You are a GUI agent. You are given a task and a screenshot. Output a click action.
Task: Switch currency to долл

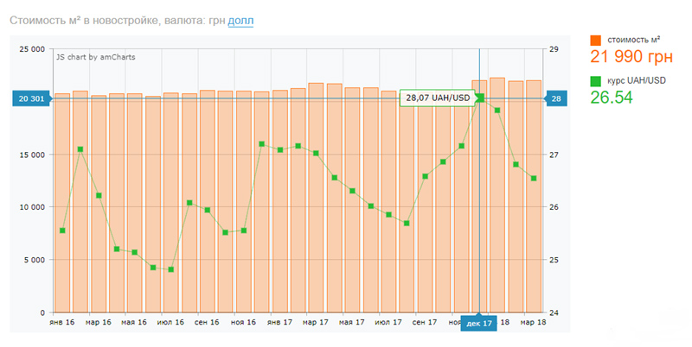point(241,20)
